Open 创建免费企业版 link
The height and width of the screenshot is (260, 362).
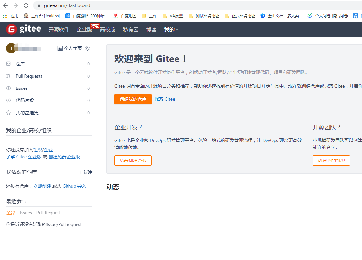64,157
